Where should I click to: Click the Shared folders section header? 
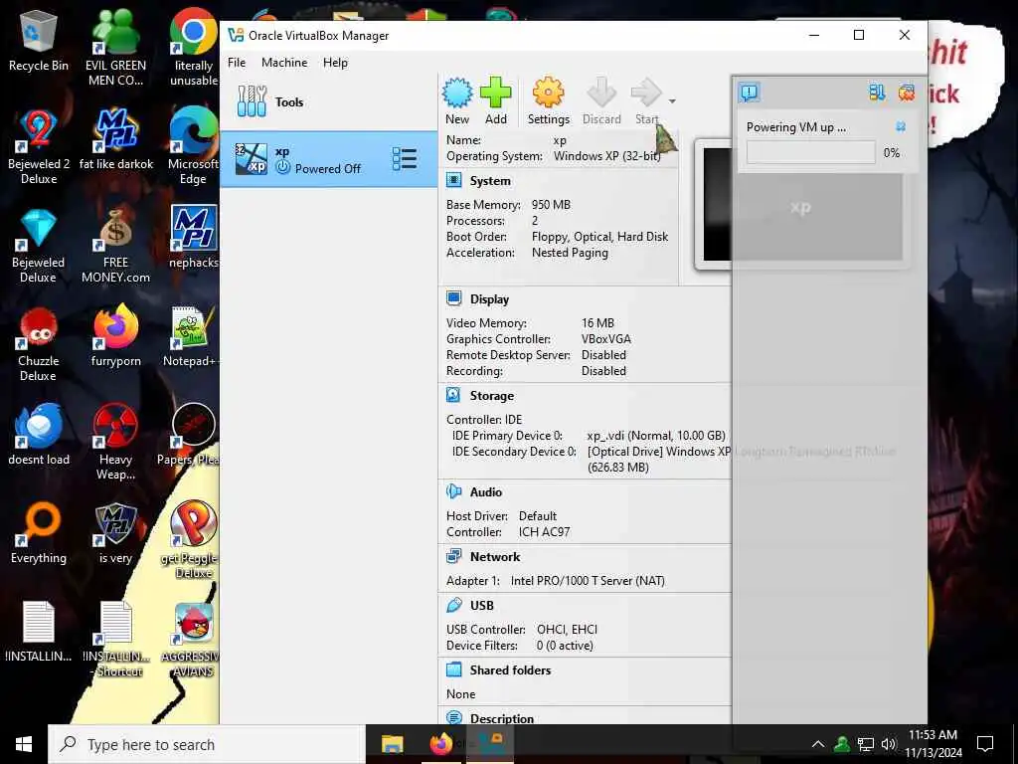point(510,669)
